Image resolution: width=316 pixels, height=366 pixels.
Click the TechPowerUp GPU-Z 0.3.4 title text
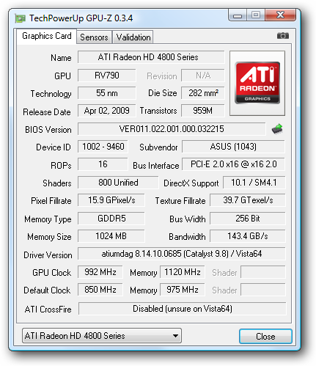point(81,18)
